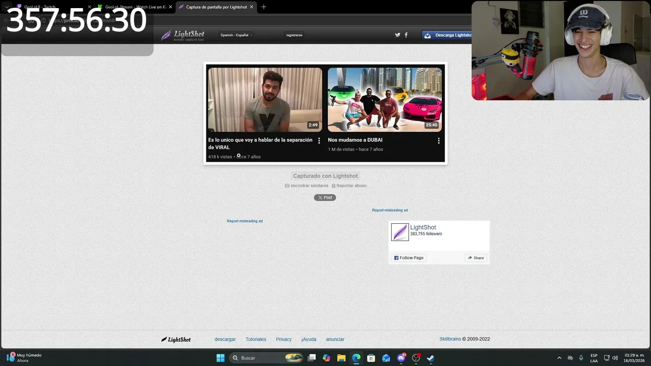Open the Copilot taskbar icon

coord(327,358)
